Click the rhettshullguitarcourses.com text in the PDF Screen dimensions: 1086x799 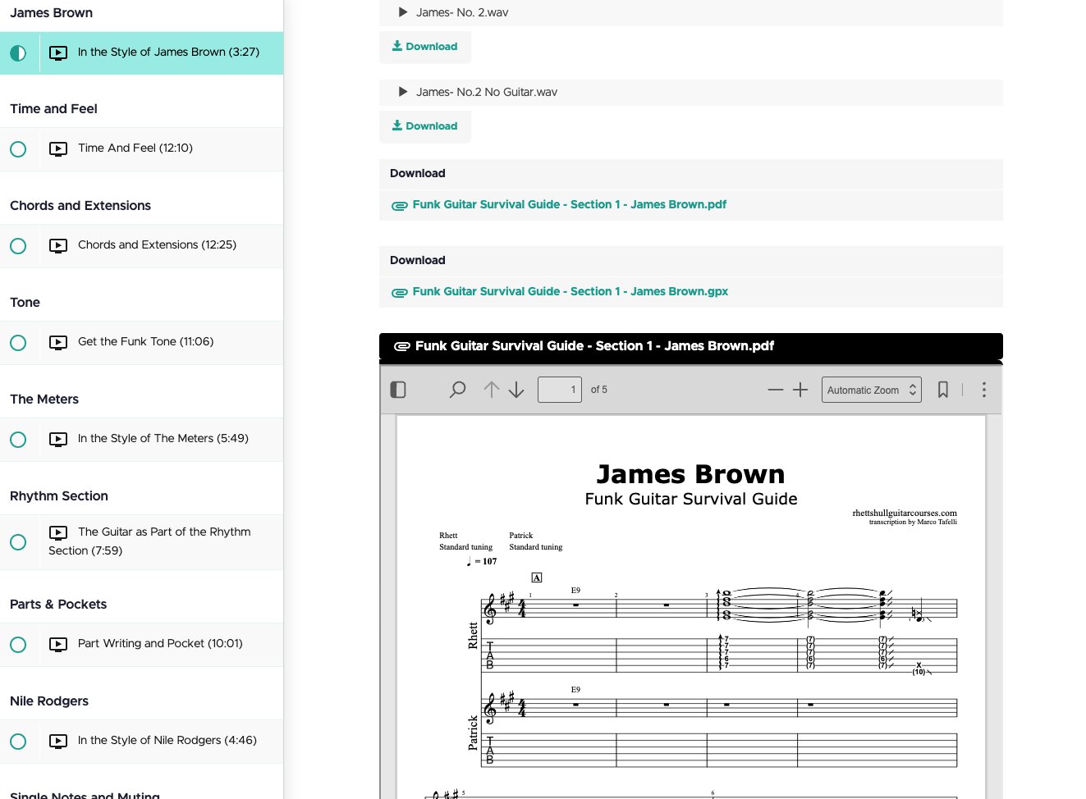(905, 513)
